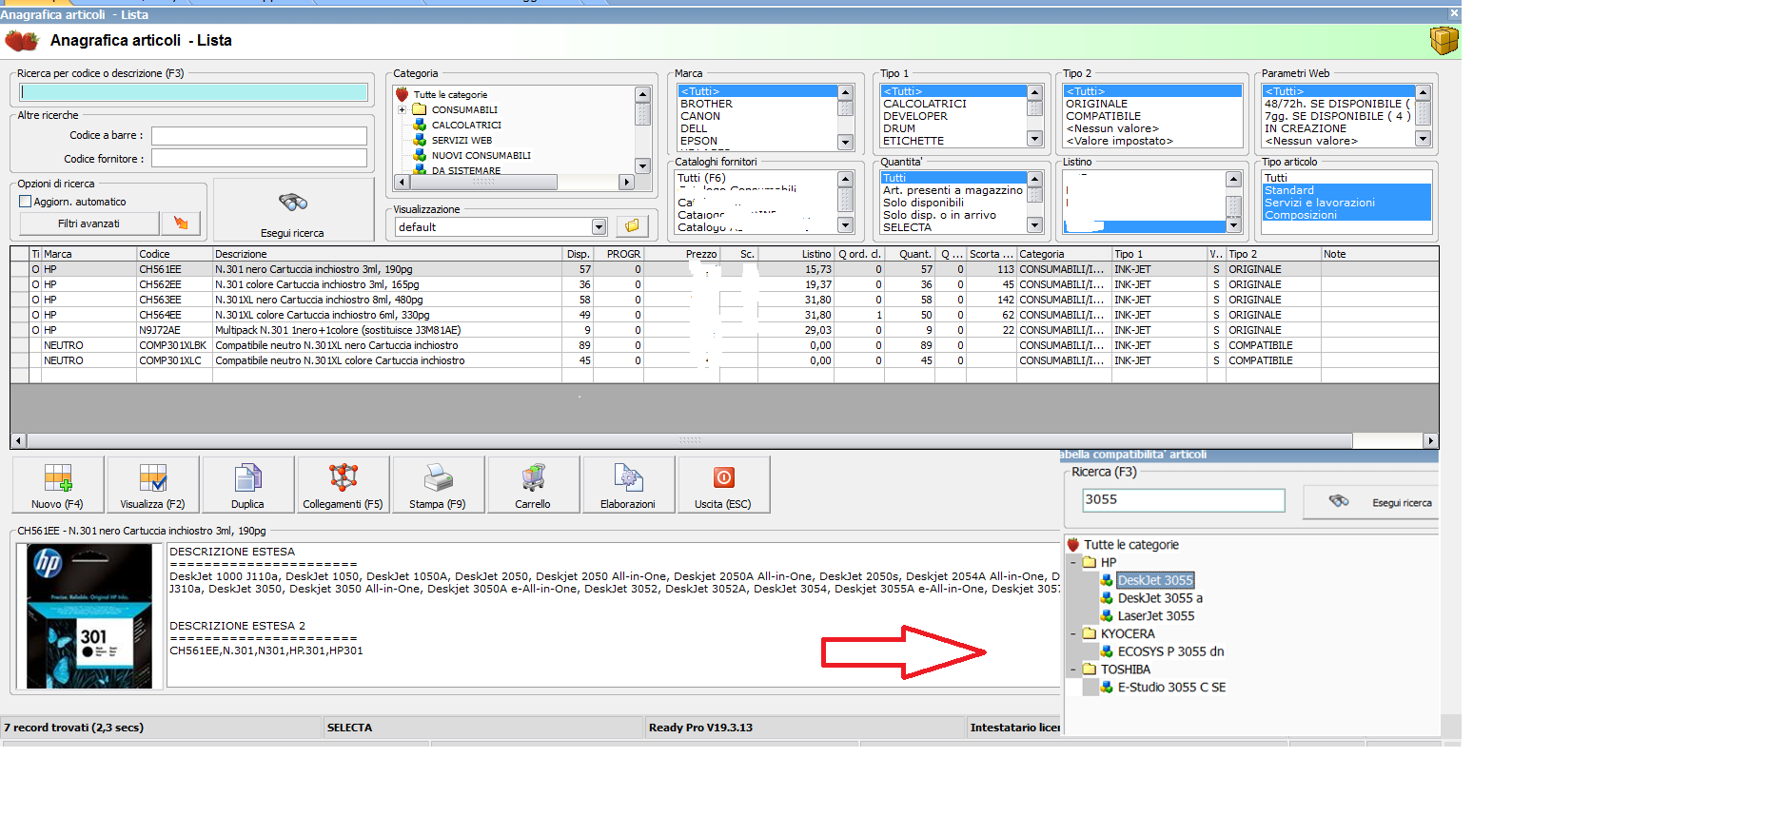Image resolution: width=1768 pixels, height=835 pixels.
Task: Open Elaborazioni
Action: (x=629, y=485)
